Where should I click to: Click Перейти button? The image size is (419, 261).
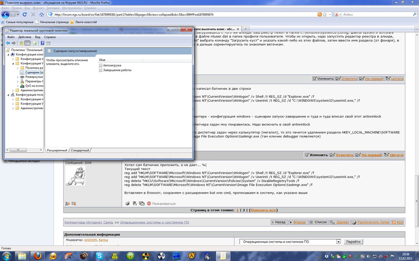tap(353, 242)
